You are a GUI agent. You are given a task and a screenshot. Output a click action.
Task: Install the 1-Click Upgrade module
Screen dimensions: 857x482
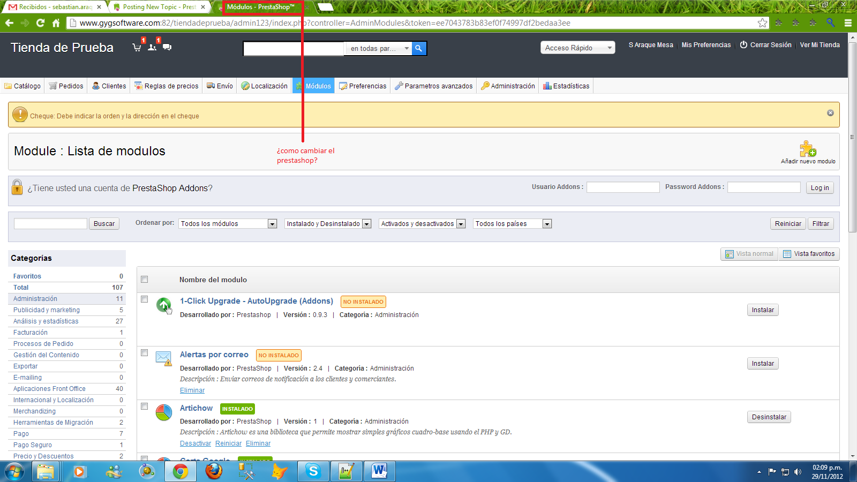pos(763,310)
